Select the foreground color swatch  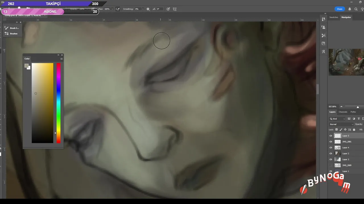(x=26, y=66)
